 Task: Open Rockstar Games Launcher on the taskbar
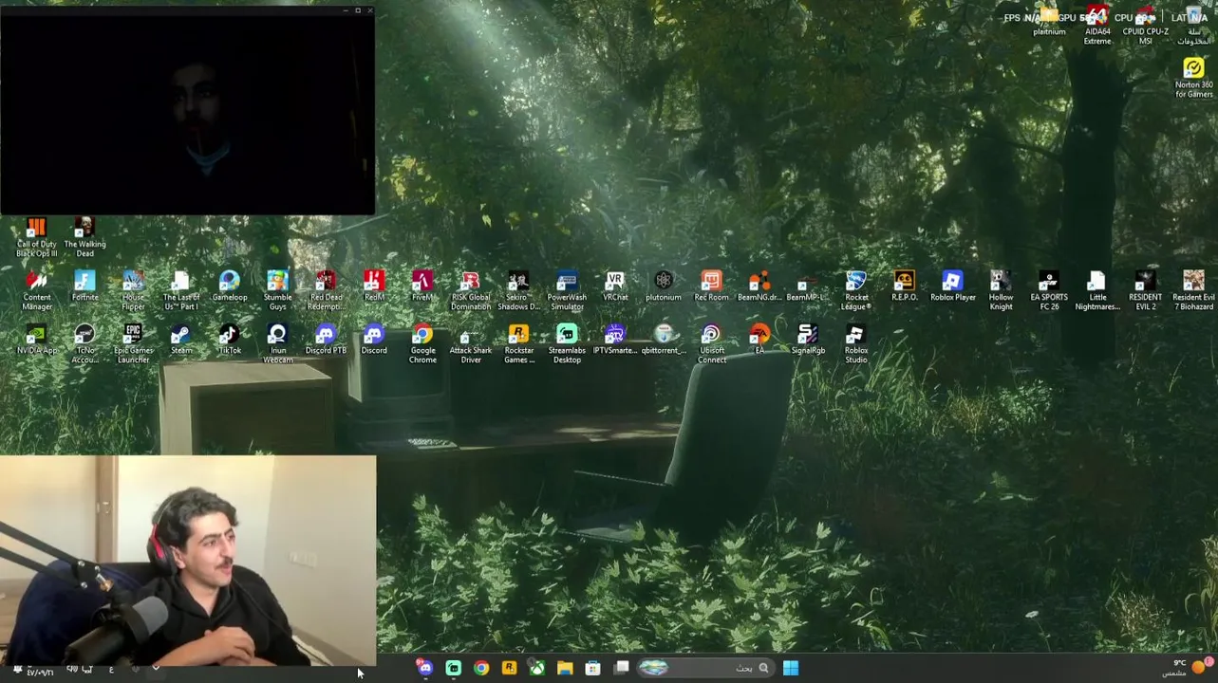click(x=510, y=668)
